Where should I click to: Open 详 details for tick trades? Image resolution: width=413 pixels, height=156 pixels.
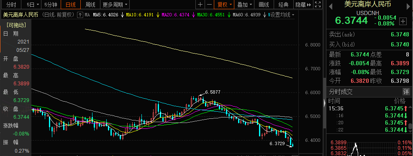406,92
